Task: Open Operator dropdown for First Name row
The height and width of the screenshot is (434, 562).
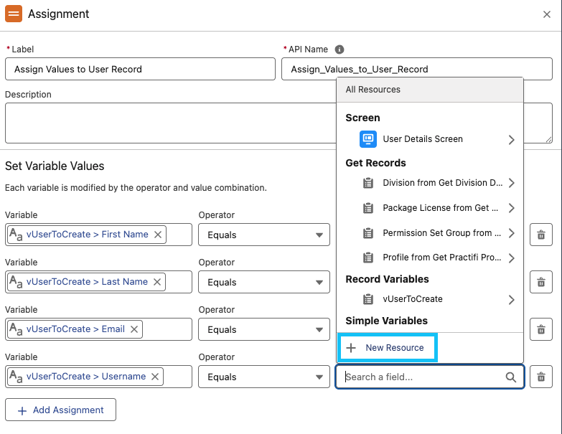Action: tap(264, 235)
